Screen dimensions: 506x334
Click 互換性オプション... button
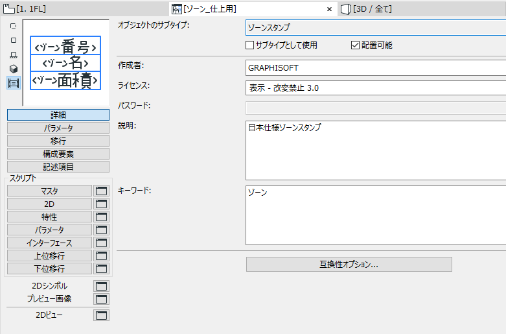click(x=349, y=264)
